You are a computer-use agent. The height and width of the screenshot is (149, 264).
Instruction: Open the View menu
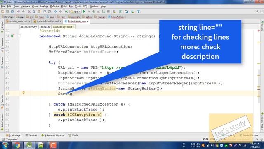16,7
